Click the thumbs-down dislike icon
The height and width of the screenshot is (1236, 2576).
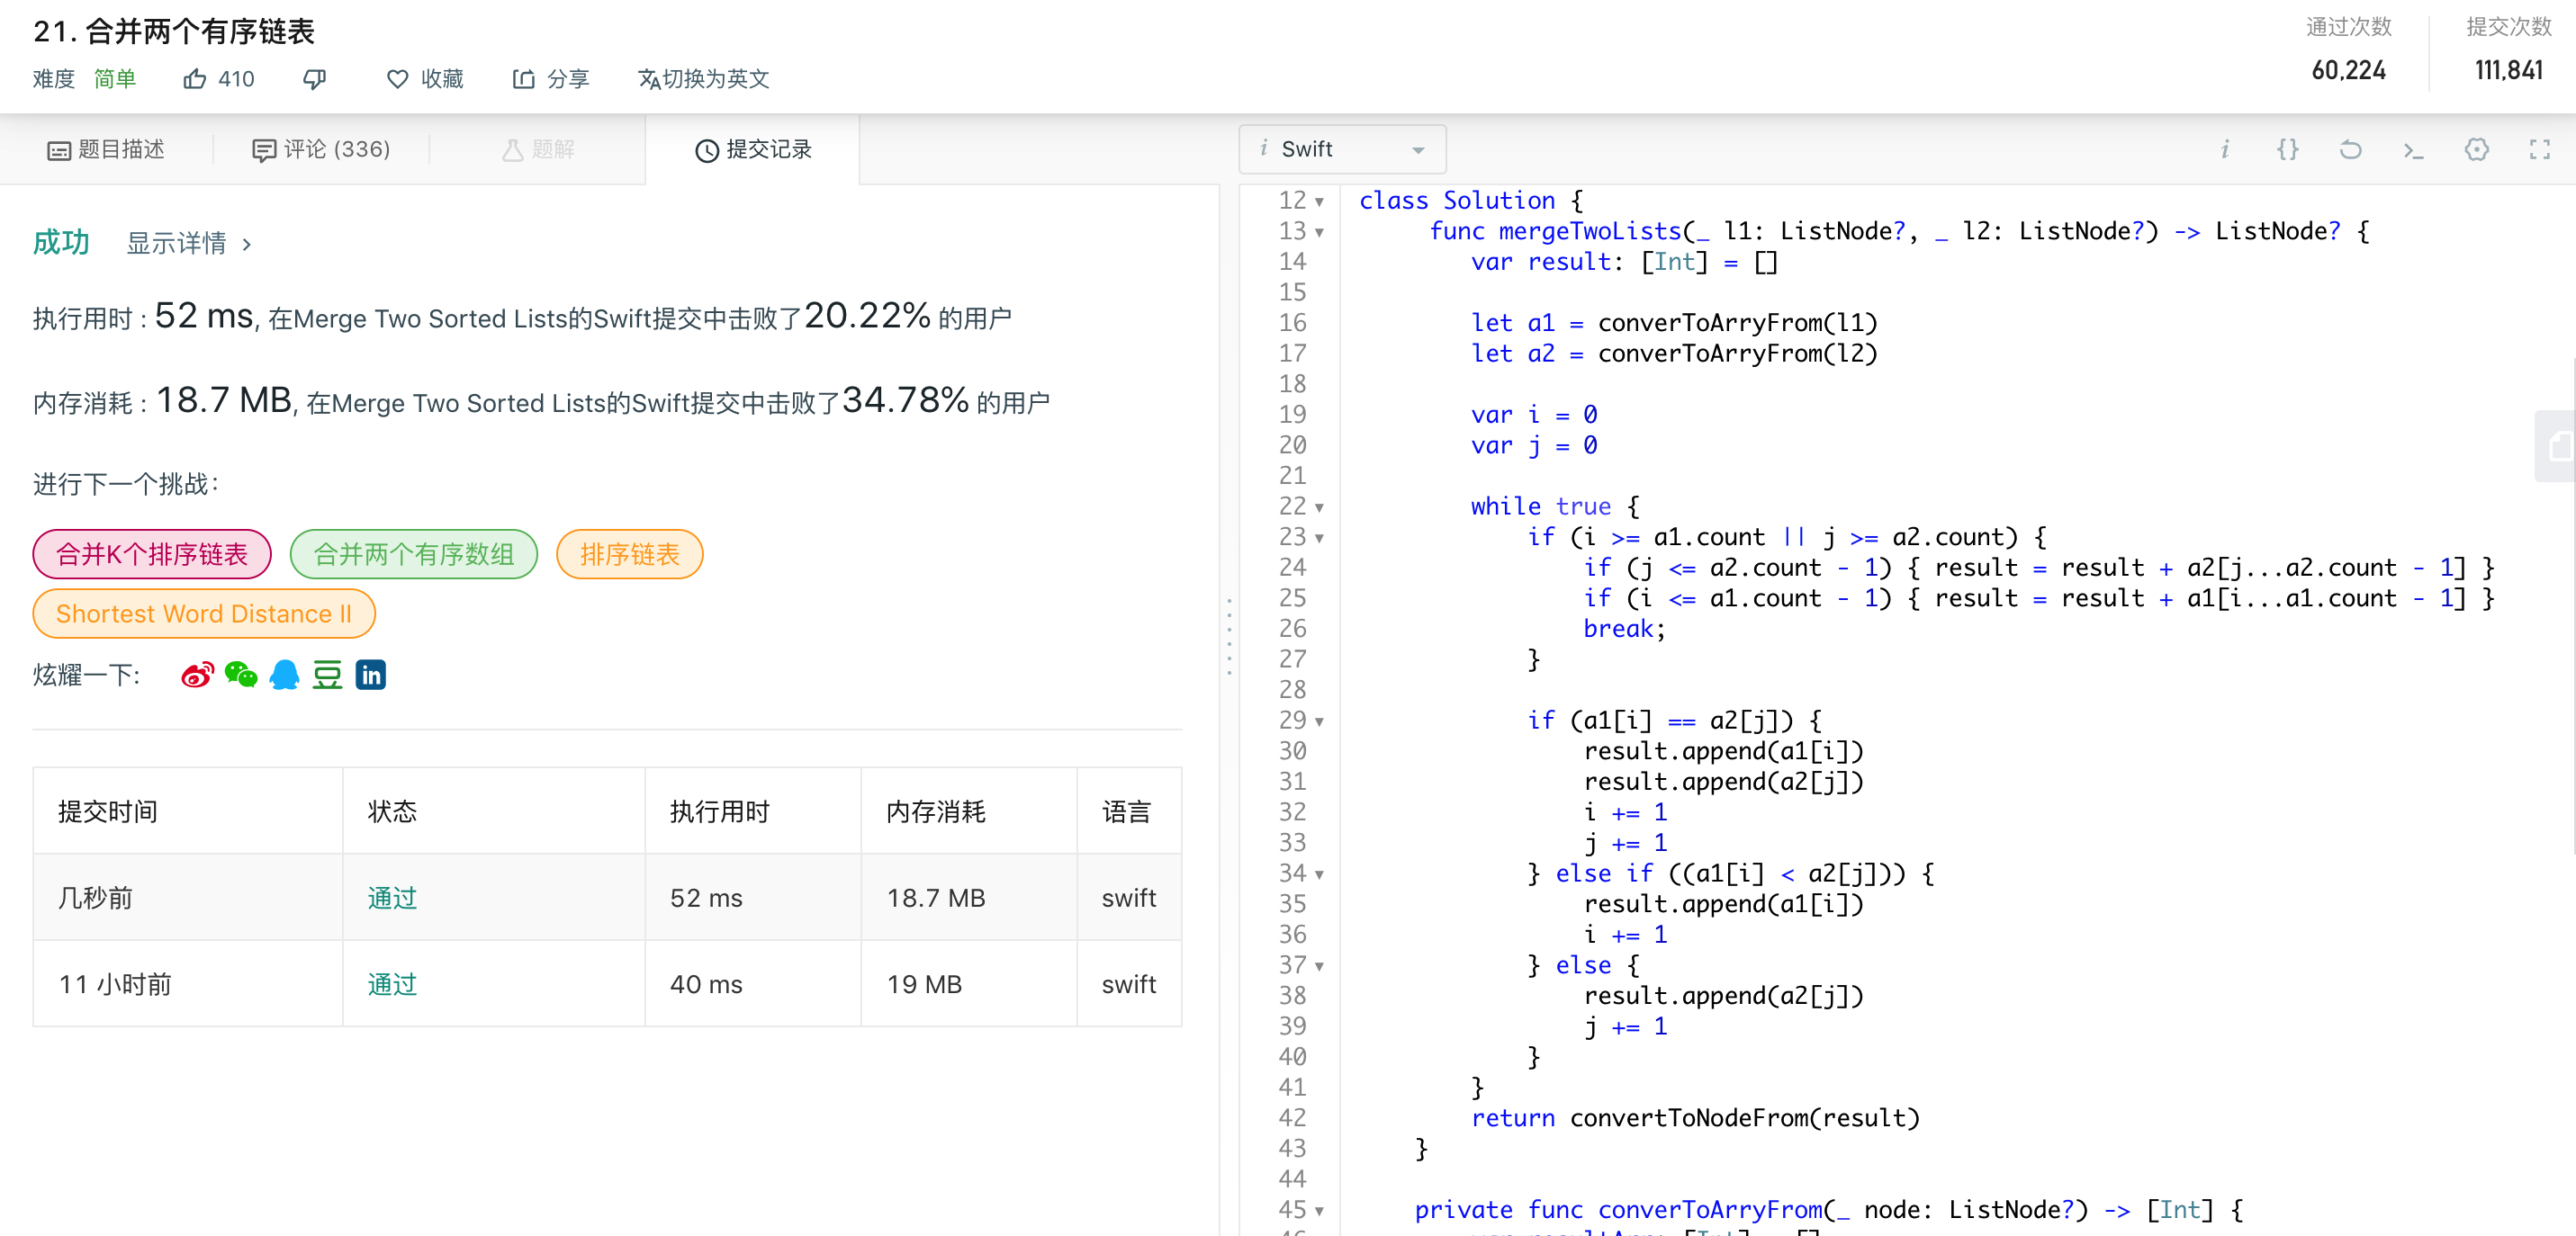pos(315,79)
